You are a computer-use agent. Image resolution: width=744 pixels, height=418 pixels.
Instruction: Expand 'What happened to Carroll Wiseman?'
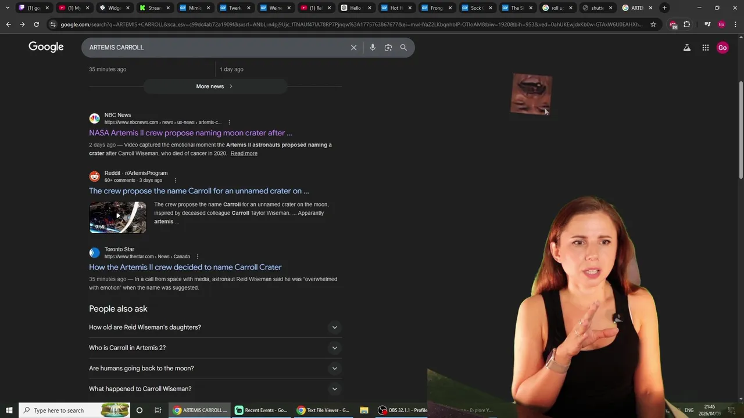(x=215, y=389)
